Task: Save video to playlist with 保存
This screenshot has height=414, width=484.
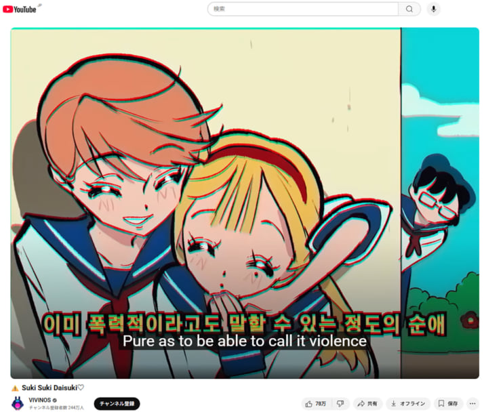Action: coord(448,404)
